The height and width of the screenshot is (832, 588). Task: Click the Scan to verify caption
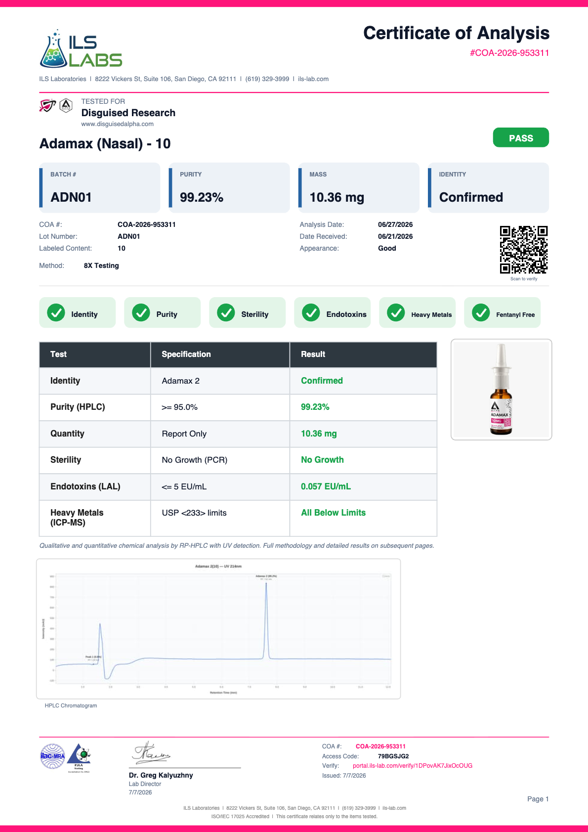[524, 279]
